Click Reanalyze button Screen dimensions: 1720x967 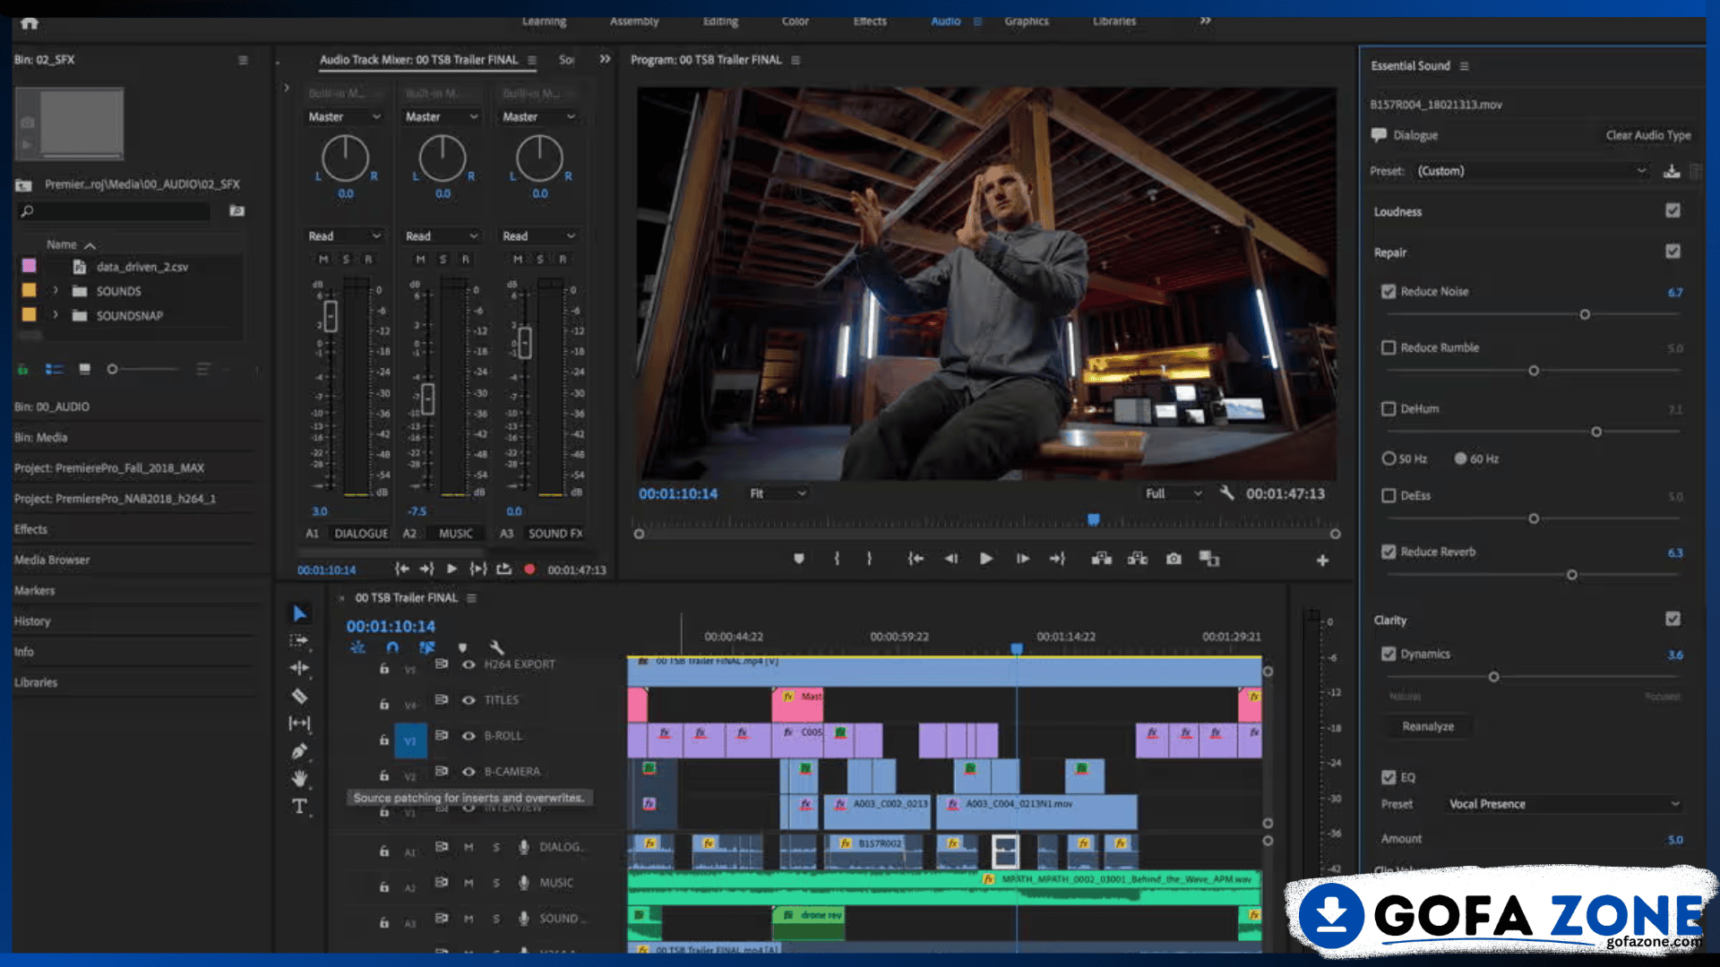(1428, 726)
